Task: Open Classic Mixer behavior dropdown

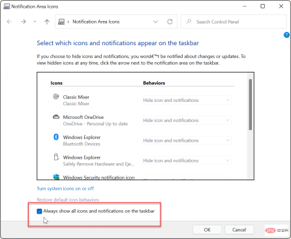Action: coord(187,100)
